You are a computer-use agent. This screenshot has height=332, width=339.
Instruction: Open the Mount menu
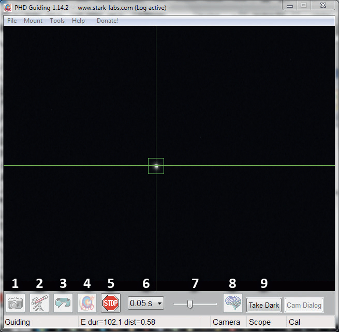33,21
